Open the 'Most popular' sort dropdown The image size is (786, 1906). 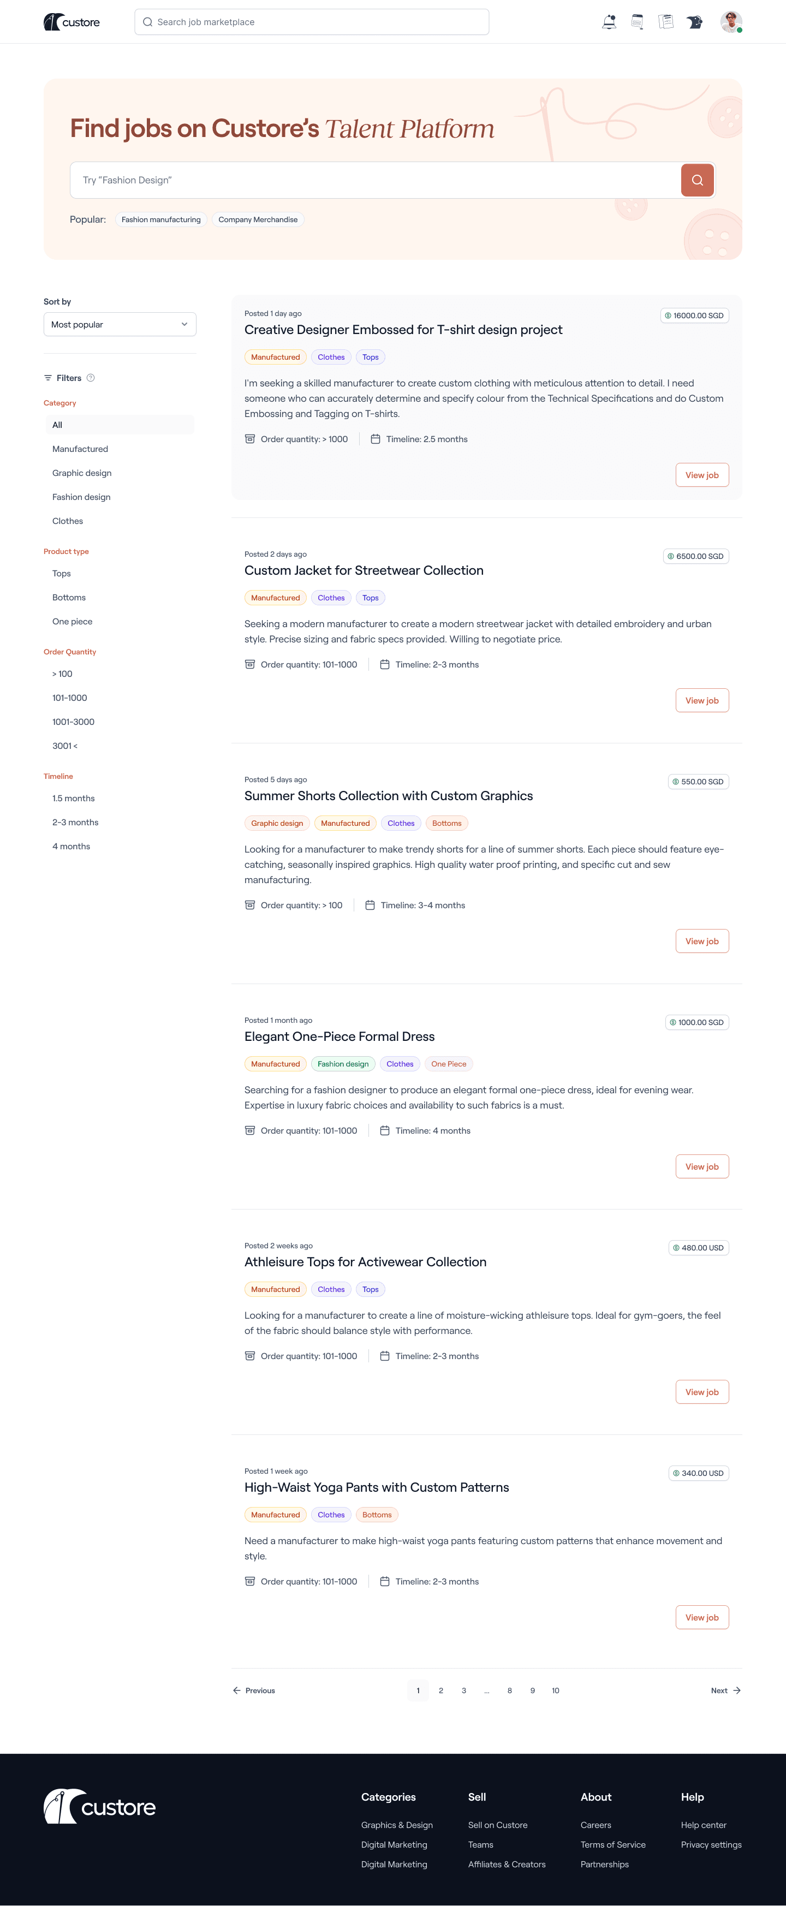click(x=120, y=324)
